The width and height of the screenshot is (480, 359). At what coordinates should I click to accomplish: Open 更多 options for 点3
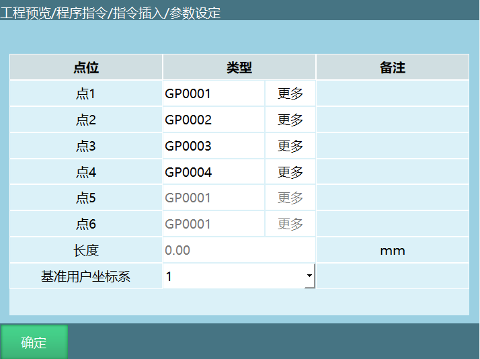coord(290,147)
